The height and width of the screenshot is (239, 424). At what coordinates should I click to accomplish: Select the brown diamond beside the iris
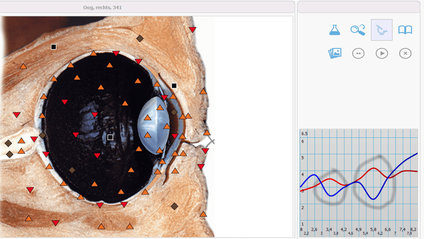click(x=174, y=112)
